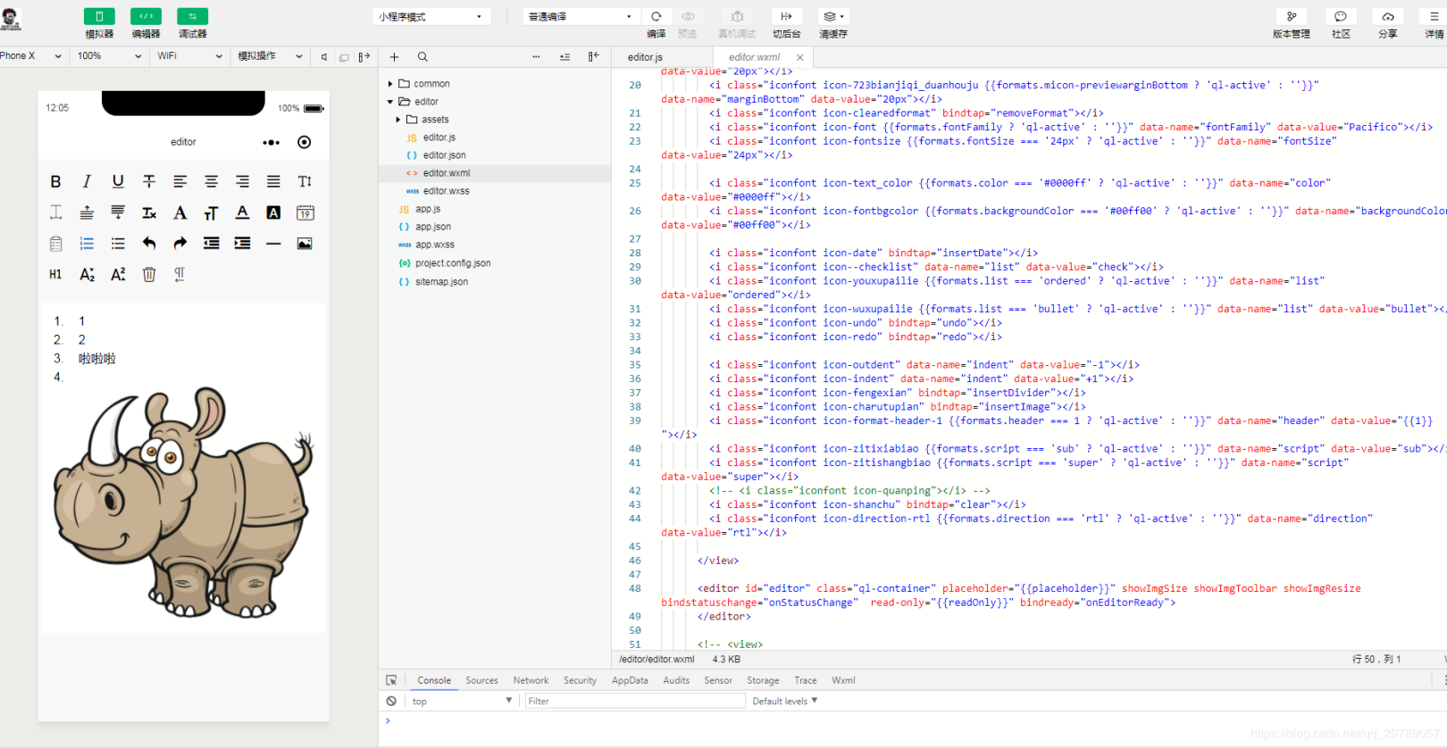The height and width of the screenshot is (748, 1447).
Task: Toggle the debugger (调试器) panel
Action: (192, 17)
